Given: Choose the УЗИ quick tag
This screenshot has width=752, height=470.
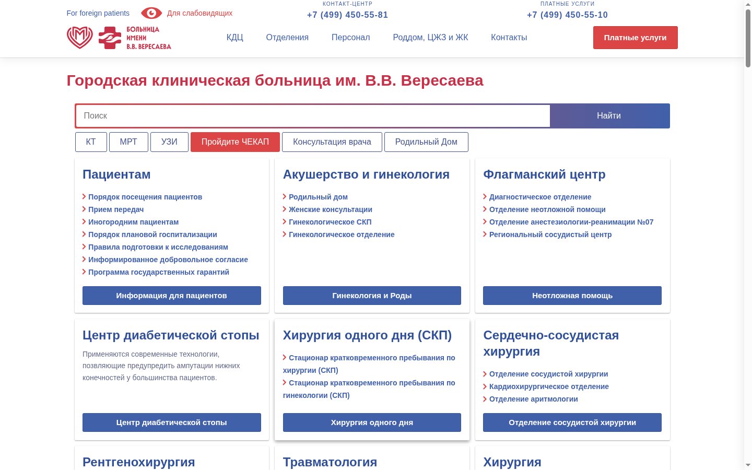Looking at the screenshot, I should pos(169,142).
